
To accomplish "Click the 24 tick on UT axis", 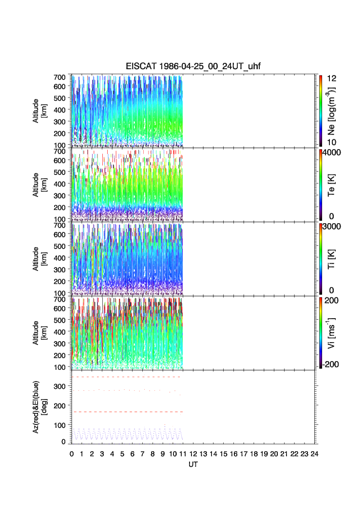I will click(314, 454).
